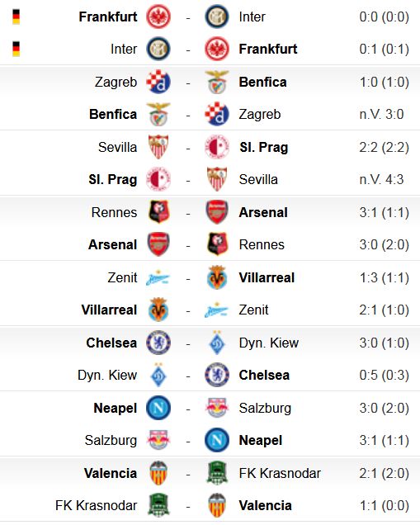The image size is (420, 525).
Task: Click the Inter crest in the Inter - Frankfurt row
Action: click(x=158, y=49)
